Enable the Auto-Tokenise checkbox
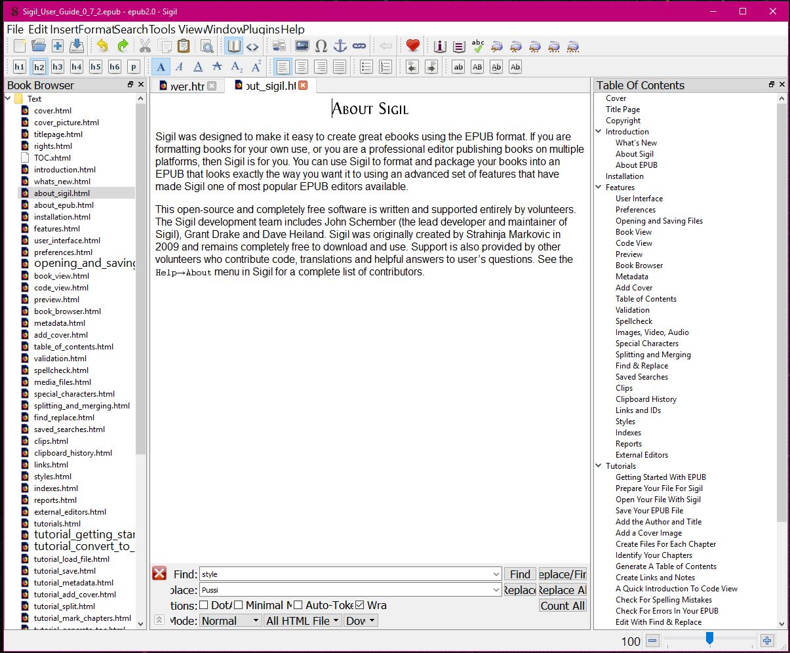Screen dimensions: 790x653 tap(298, 604)
